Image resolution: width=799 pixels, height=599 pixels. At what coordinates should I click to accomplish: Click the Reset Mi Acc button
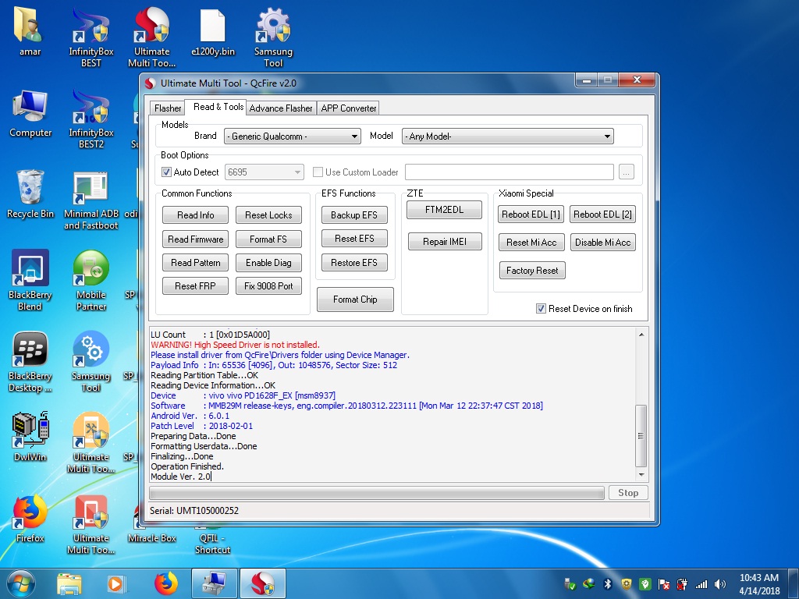click(x=531, y=243)
